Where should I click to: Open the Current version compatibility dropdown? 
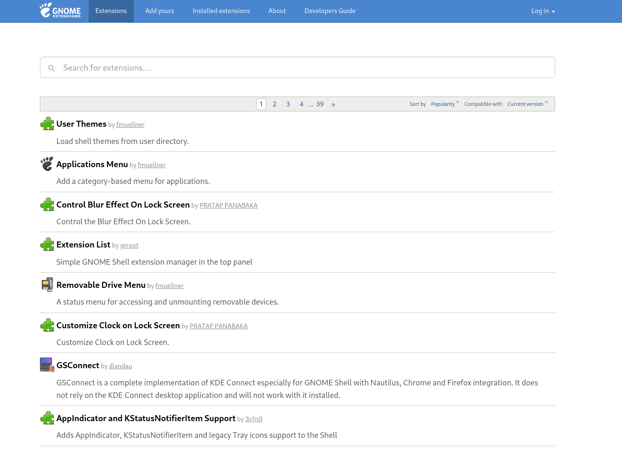pos(528,104)
